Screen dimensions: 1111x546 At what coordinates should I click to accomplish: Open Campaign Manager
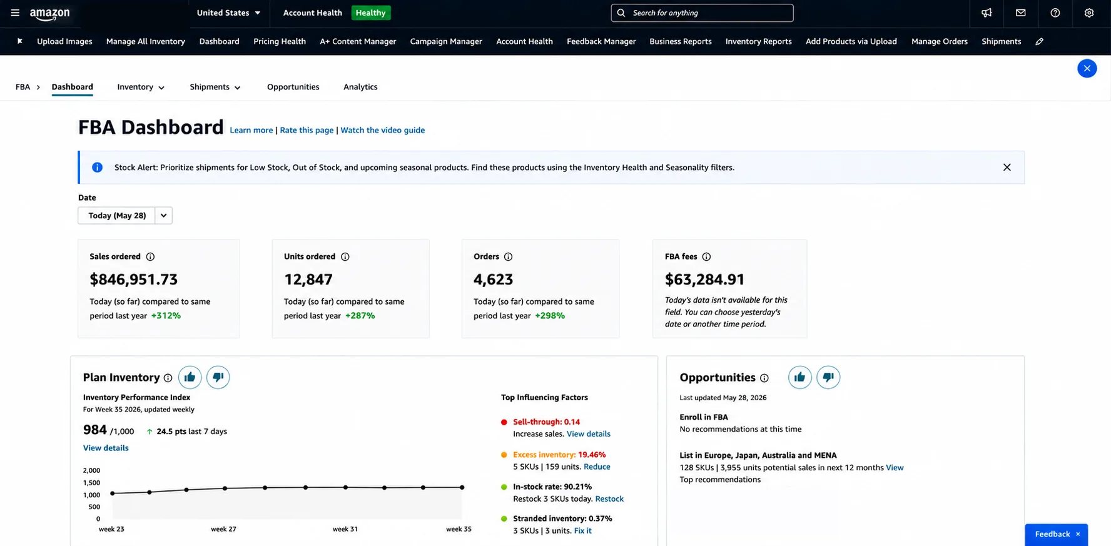click(x=446, y=41)
